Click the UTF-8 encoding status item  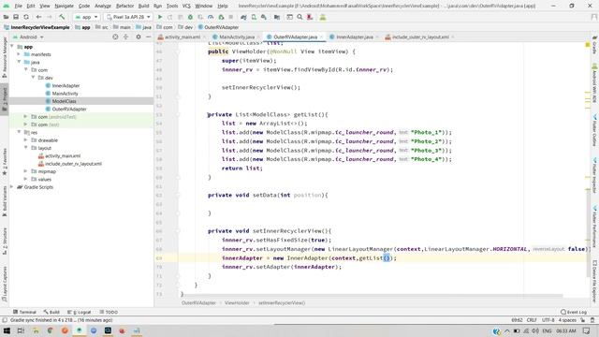pyautogui.click(x=548, y=320)
